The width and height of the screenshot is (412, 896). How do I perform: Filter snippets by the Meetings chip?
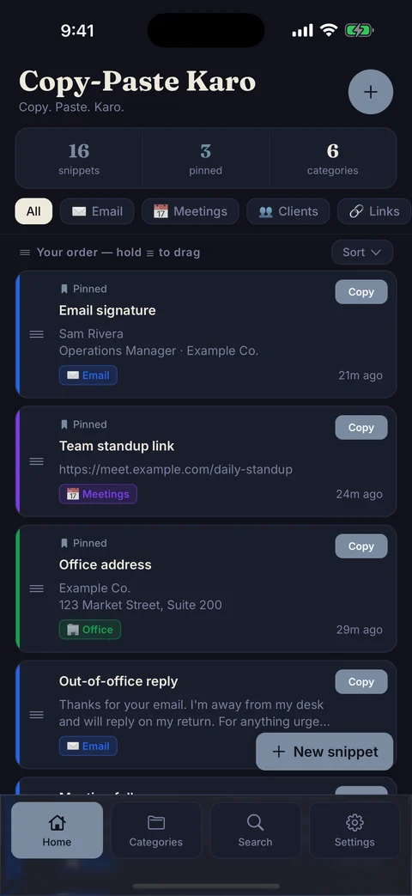tap(190, 211)
